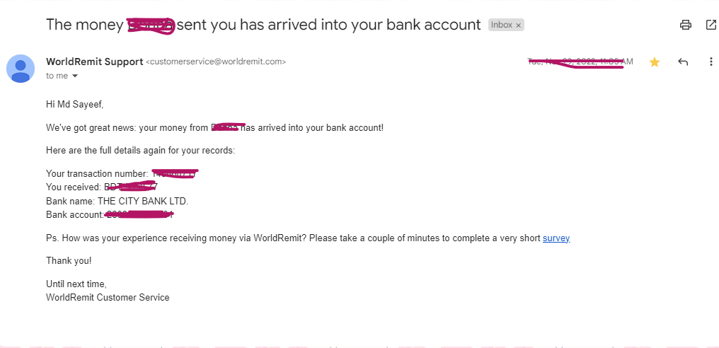Click the 'Thank you!' text
Image resolution: width=719 pixels, height=348 pixels.
tap(69, 260)
